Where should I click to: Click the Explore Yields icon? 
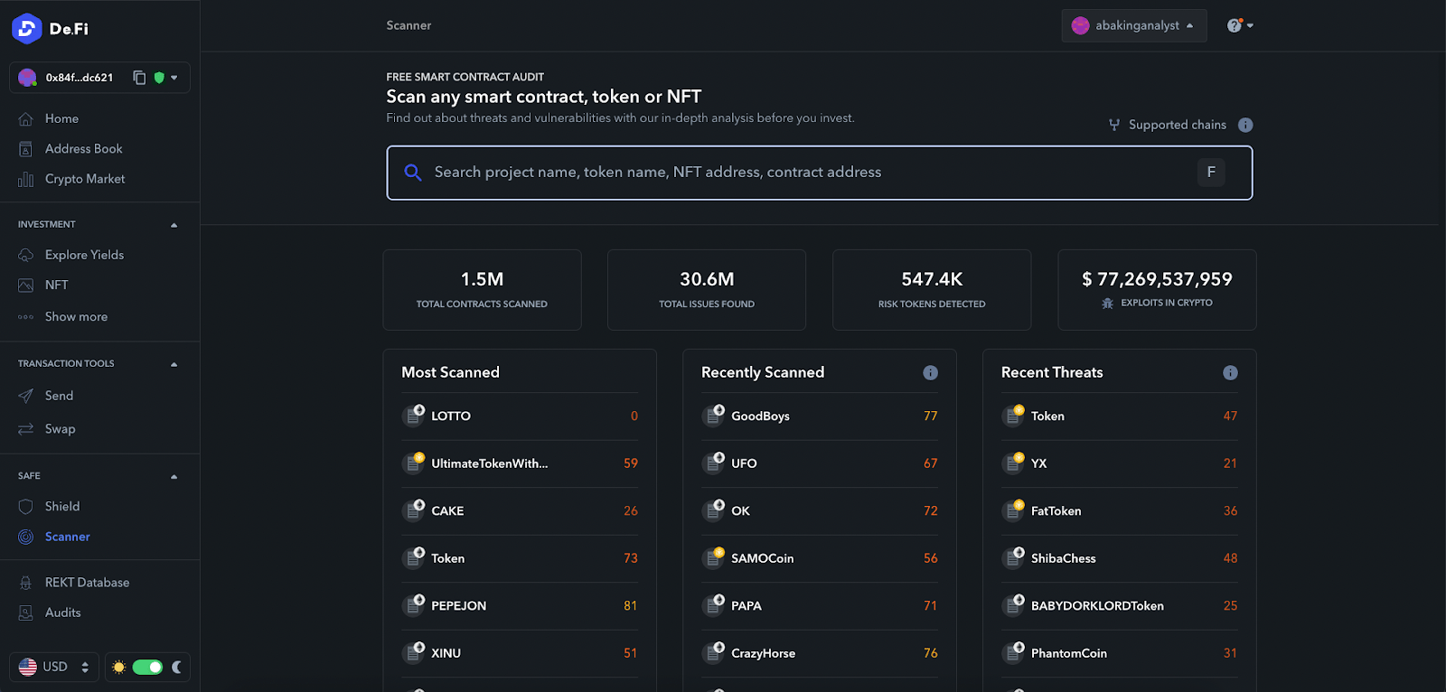tap(26, 255)
